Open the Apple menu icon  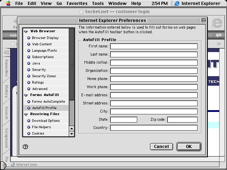click(8, 3)
